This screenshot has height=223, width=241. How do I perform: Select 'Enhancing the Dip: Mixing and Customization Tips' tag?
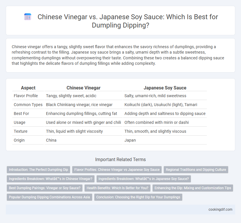click(193, 188)
